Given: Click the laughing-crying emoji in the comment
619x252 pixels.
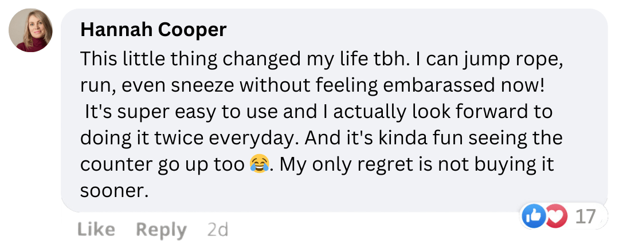Looking at the screenshot, I should coord(260,165).
